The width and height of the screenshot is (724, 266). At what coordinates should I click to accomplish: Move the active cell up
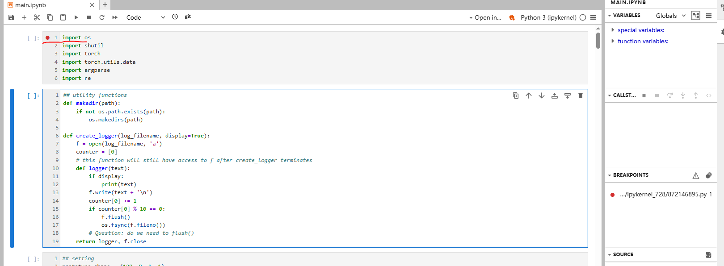tap(529, 96)
